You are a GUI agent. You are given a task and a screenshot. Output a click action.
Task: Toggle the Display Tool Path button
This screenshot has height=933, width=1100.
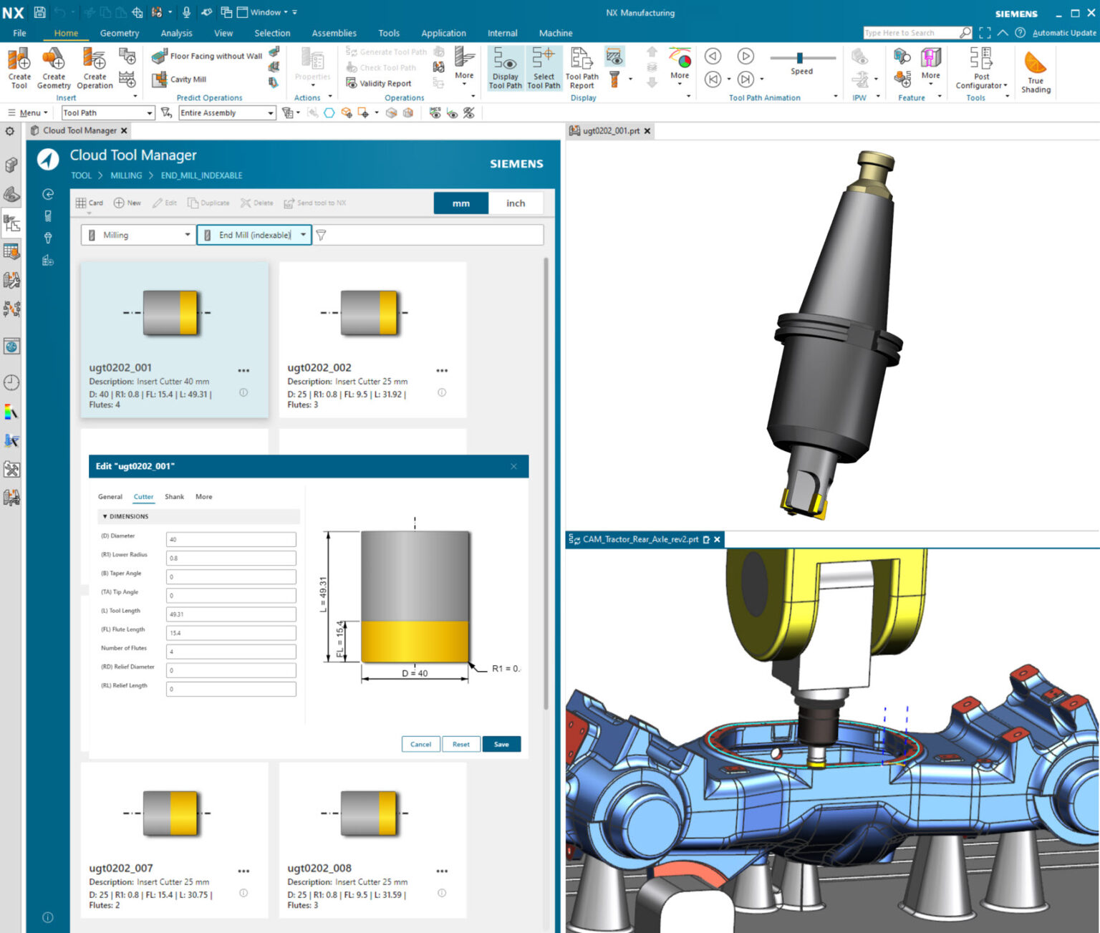(x=505, y=68)
